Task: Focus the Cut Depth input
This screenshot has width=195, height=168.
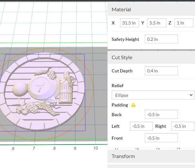Action: 161,71
